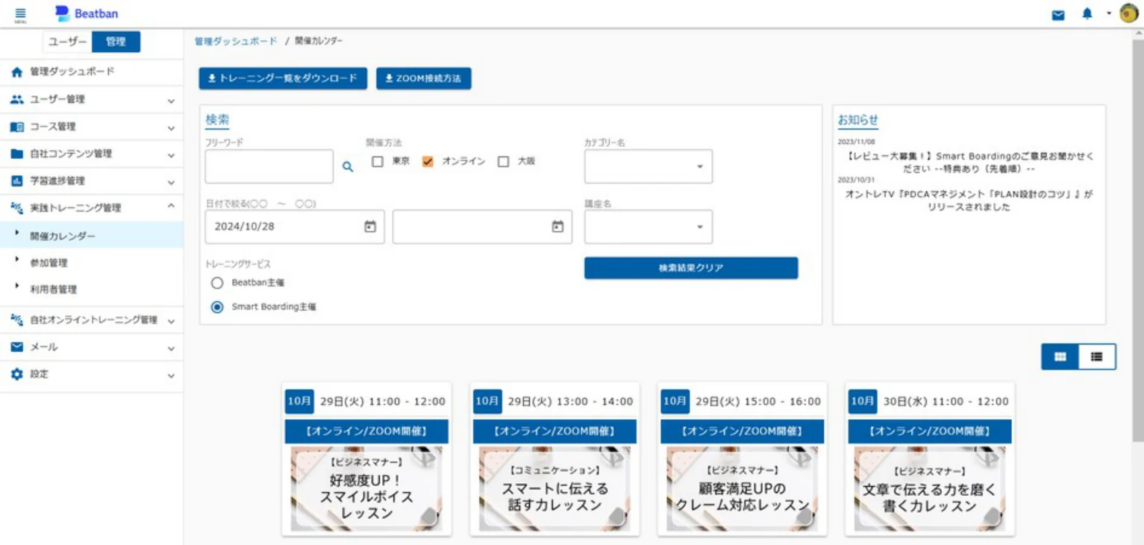The height and width of the screenshot is (545, 1144).
Task: Open the notification bell icon
Action: 1087,14
